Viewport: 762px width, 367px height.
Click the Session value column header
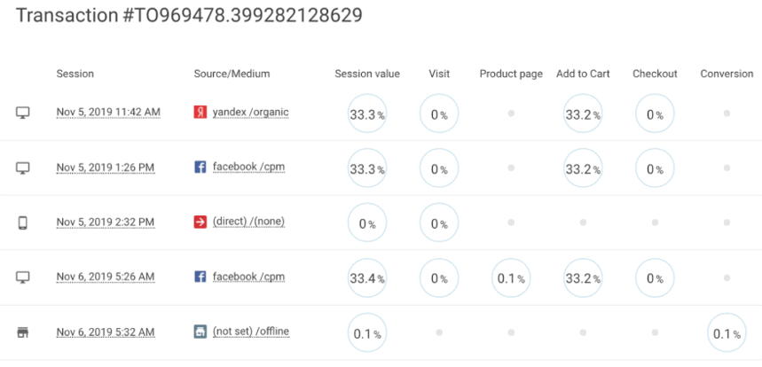click(x=367, y=74)
